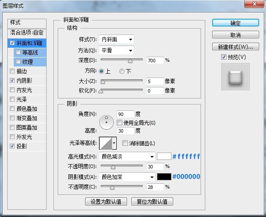Enable the 渐变叠加 checkbox
The width and height of the screenshot is (266, 217).
12,118
